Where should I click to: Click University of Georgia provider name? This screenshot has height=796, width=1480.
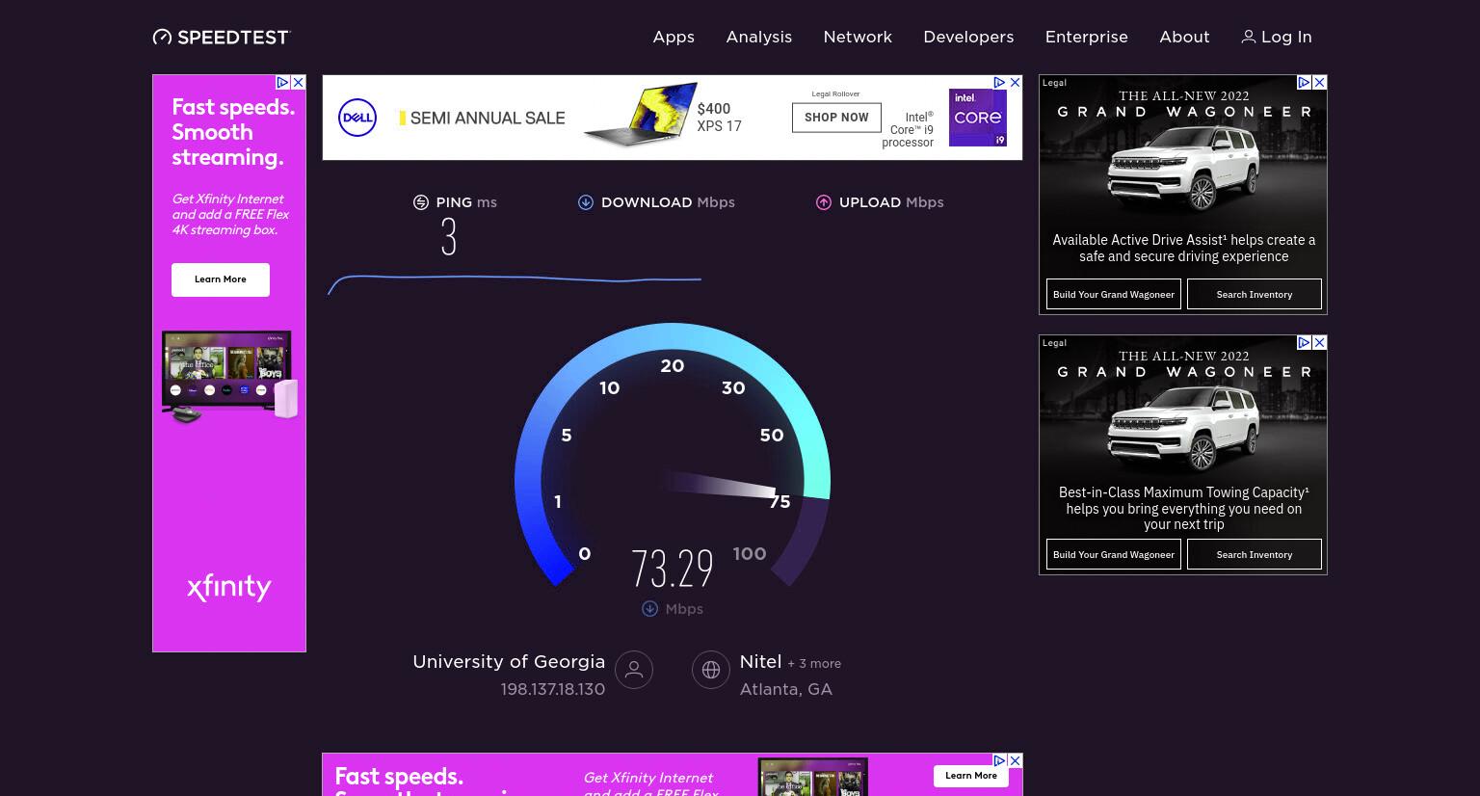(509, 662)
